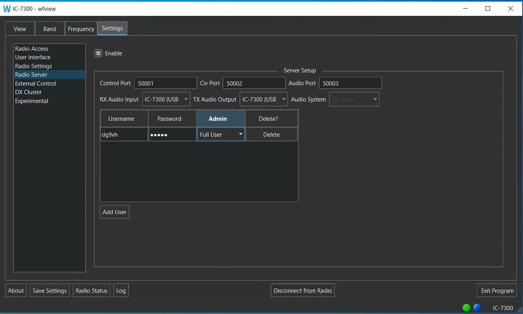
Task: Click the blue status indicator light
Action: click(477, 308)
